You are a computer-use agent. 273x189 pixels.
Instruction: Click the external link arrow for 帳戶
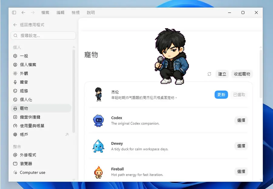[67, 135]
